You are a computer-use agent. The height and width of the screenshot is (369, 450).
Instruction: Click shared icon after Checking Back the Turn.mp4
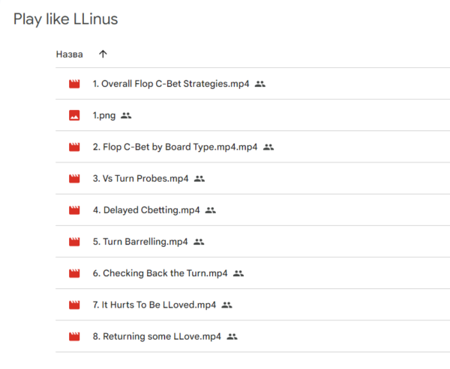[238, 273]
